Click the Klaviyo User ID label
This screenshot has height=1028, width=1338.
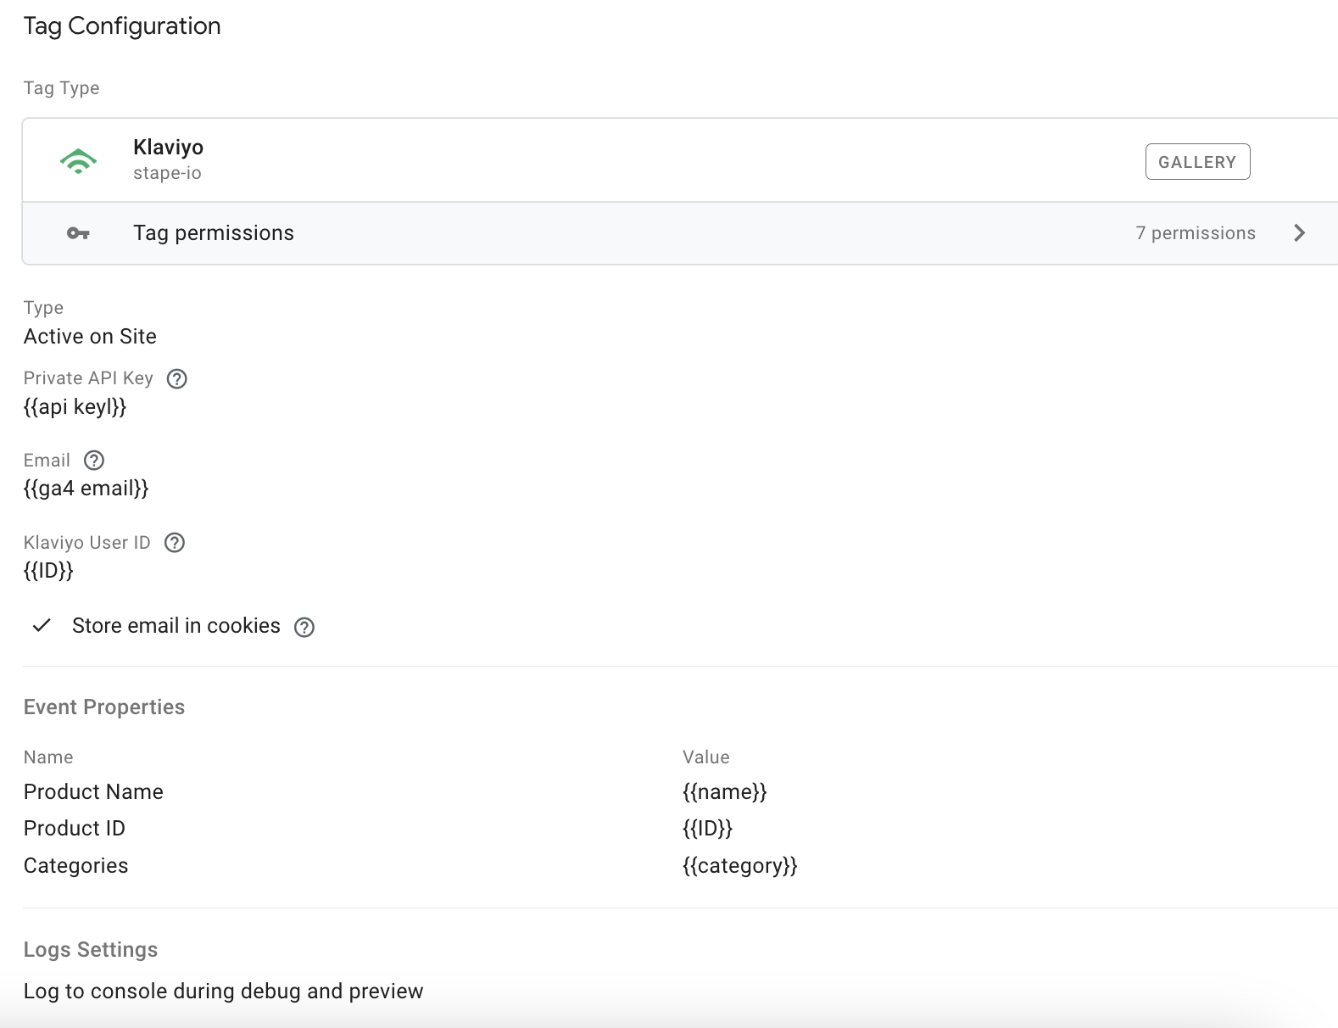tap(86, 543)
